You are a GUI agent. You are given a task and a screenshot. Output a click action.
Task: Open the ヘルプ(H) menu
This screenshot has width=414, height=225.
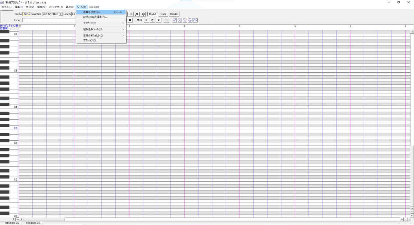point(94,7)
